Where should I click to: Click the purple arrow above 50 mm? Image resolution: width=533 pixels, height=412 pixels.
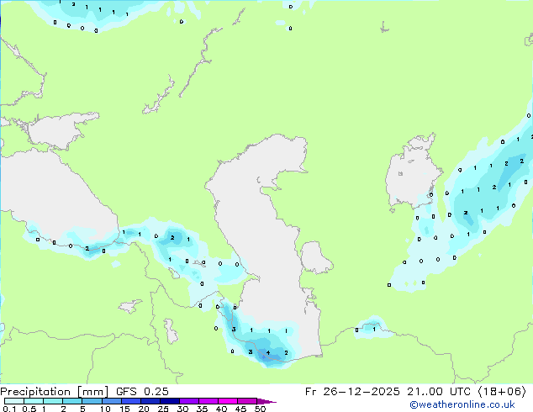[x=266, y=401]
